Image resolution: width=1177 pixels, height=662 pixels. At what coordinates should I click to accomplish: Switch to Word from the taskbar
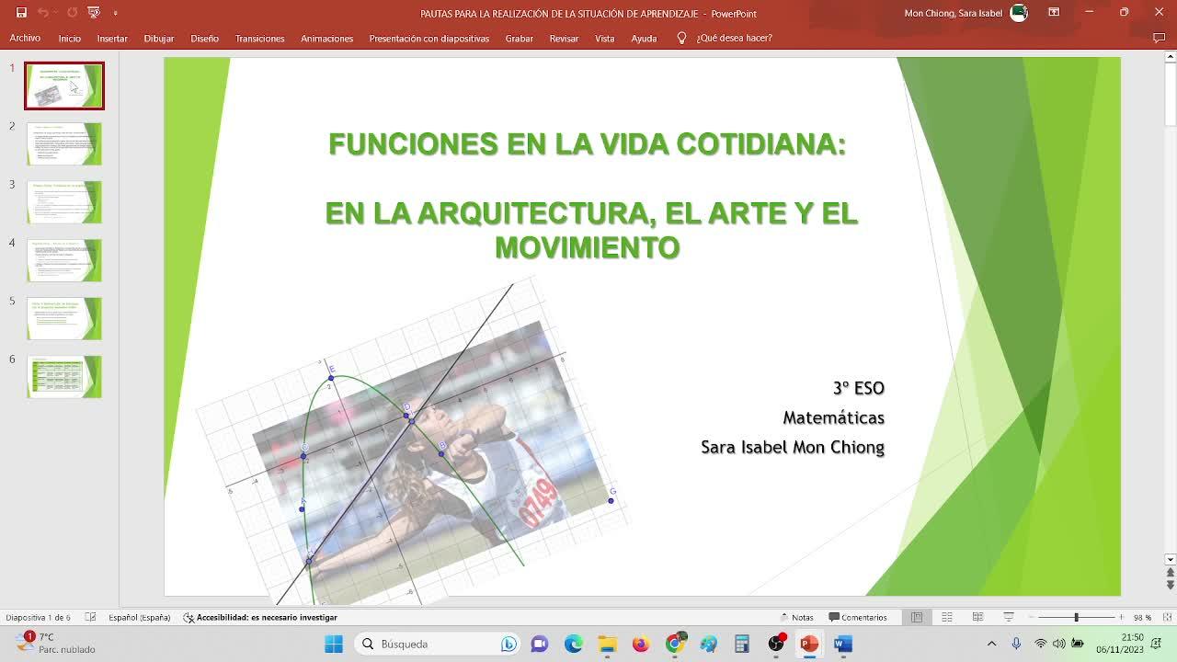(x=843, y=644)
